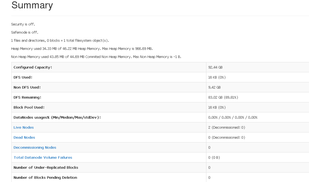The width and height of the screenshot is (309, 182).
Task: Open the Dead Nodes link
Action: (x=24, y=137)
